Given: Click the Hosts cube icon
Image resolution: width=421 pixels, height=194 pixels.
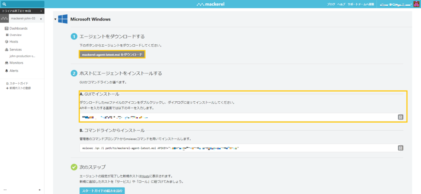Looking at the screenshot, I should [x=7, y=42].
